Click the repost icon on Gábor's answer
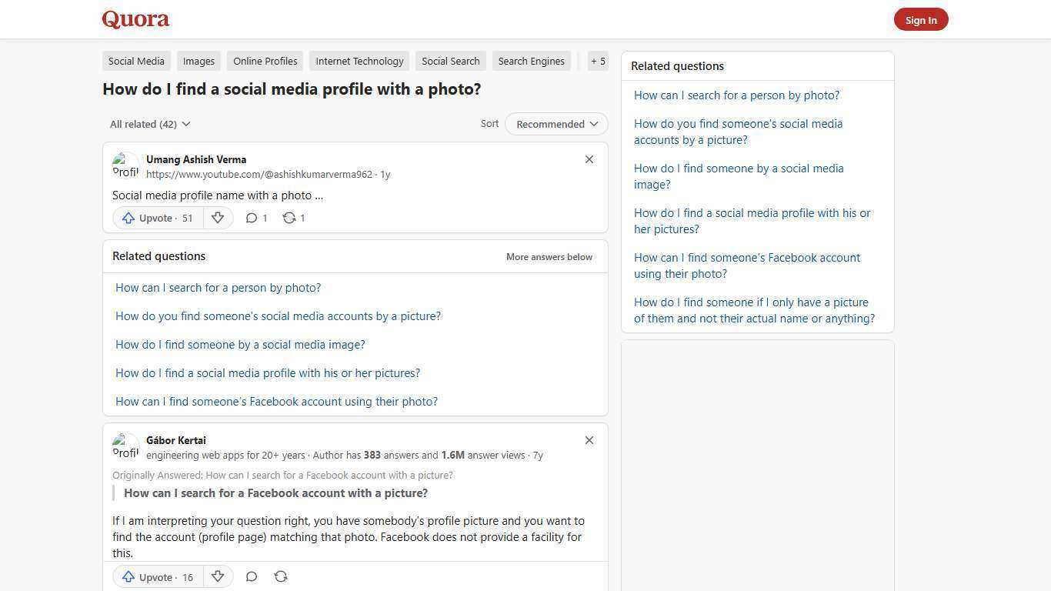 tap(281, 576)
